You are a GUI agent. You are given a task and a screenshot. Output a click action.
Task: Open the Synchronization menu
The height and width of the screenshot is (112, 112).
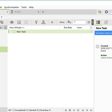(x=12, y=7)
